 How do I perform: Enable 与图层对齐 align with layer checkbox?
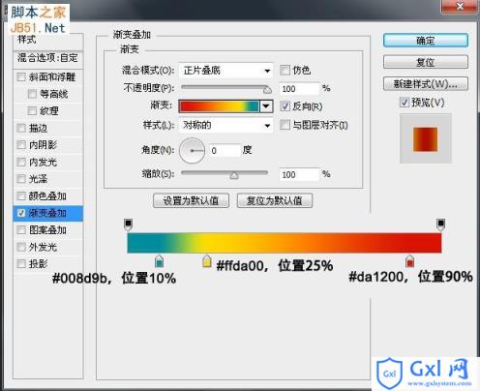tap(285, 125)
